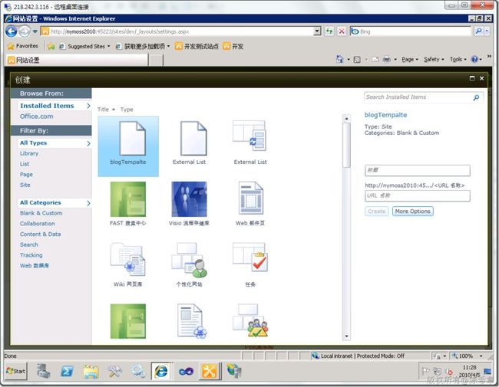The width and height of the screenshot is (499, 387).
Task: Expand the Page menu dropdown
Action: coord(417,60)
